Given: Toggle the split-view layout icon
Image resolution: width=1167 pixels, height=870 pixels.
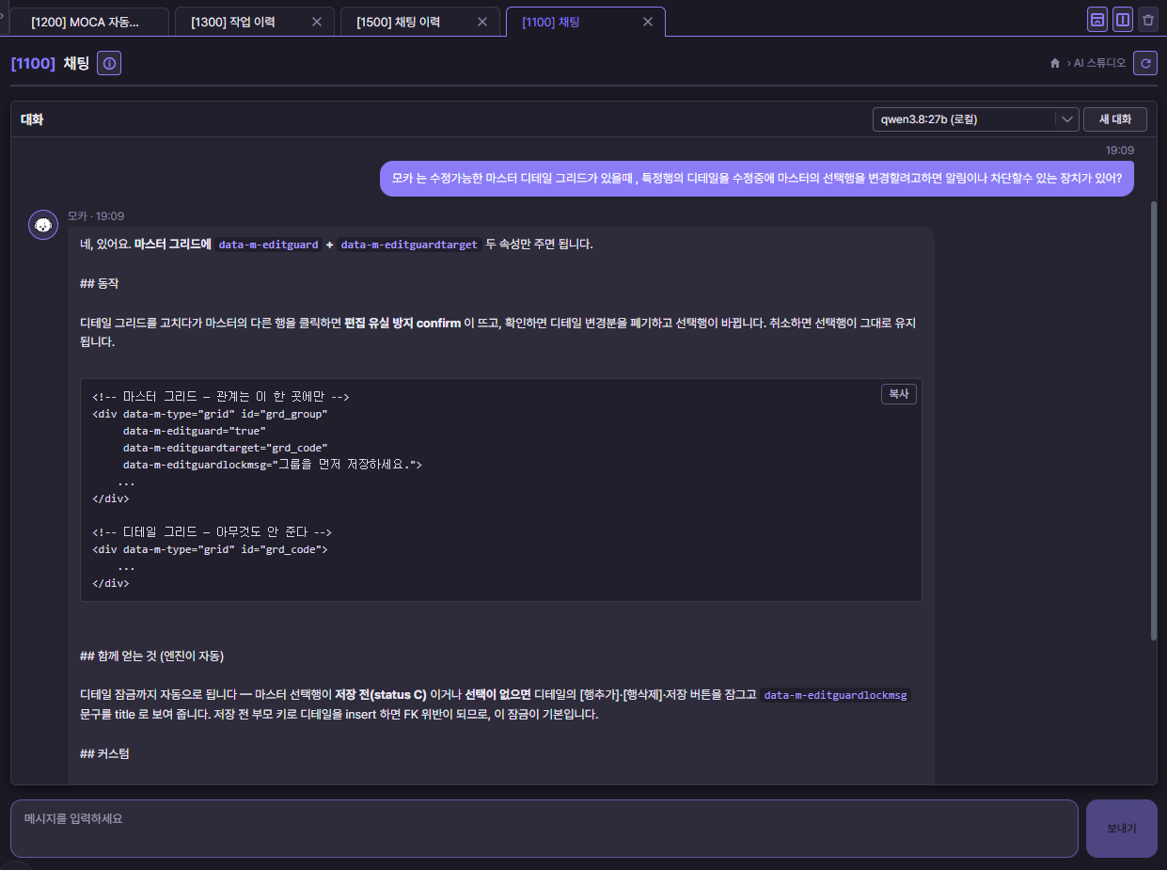Looking at the screenshot, I should (1122, 20).
